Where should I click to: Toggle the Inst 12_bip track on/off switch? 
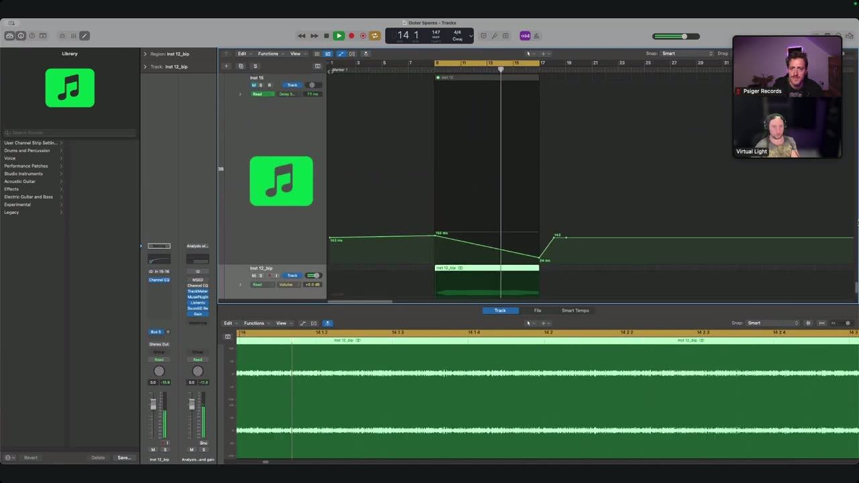(x=313, y=276)
